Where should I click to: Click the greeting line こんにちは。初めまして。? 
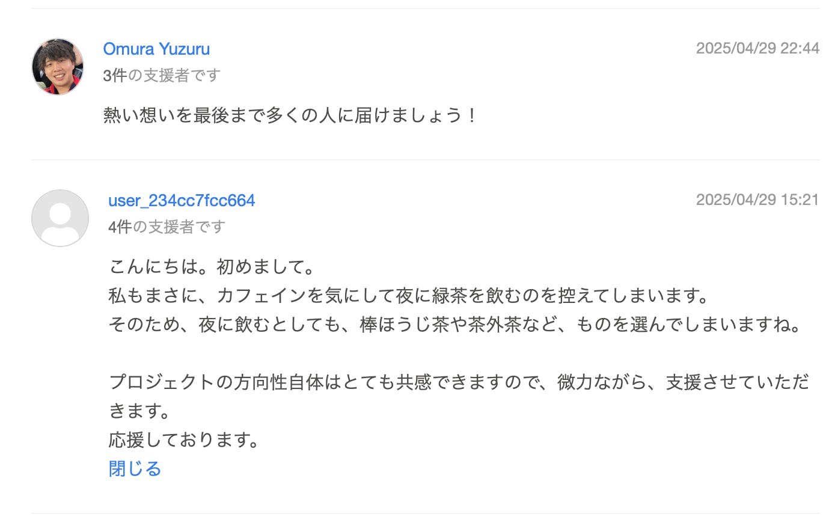(212, 266)
